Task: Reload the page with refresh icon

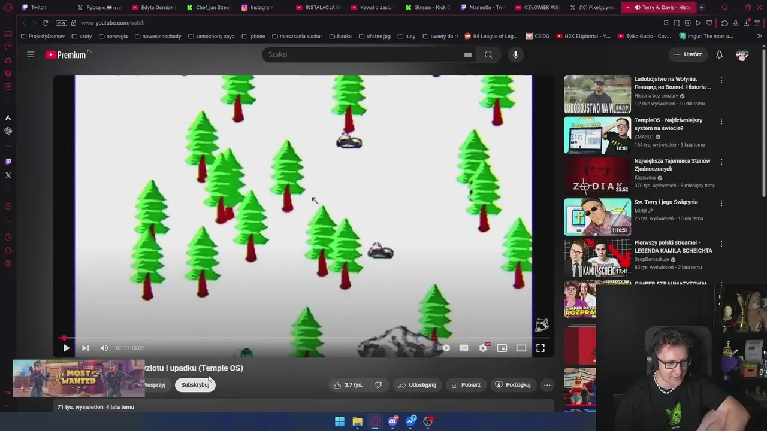Action: tap(45, 23)
